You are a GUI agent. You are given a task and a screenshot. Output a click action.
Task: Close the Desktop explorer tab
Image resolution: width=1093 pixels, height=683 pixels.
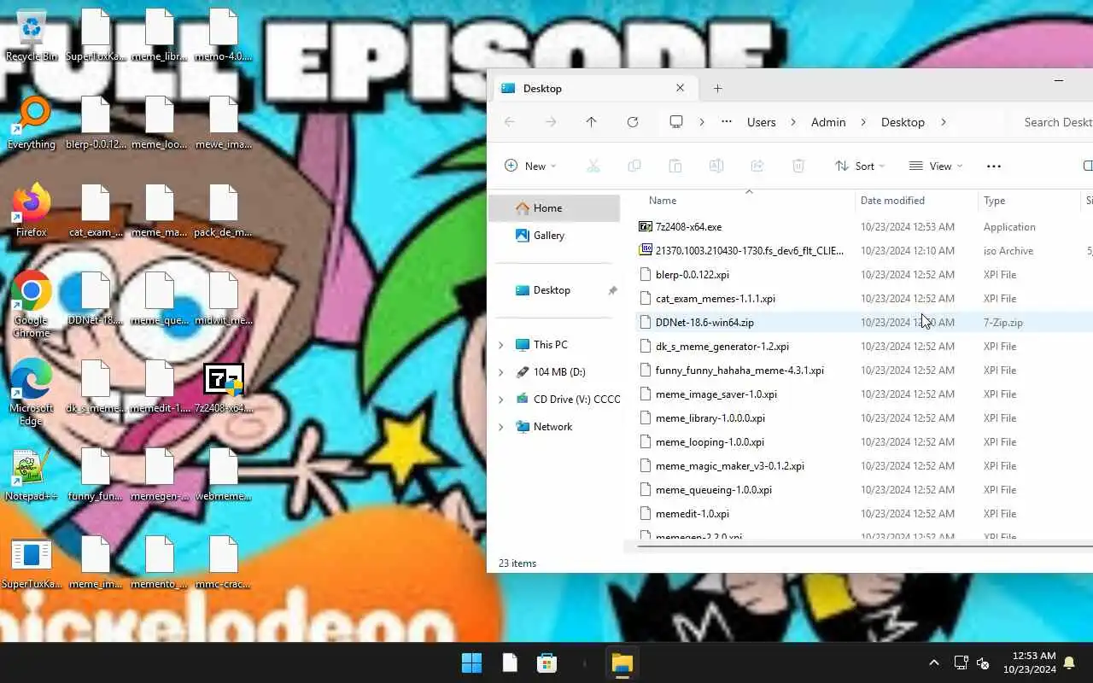[x=680, y=88]
